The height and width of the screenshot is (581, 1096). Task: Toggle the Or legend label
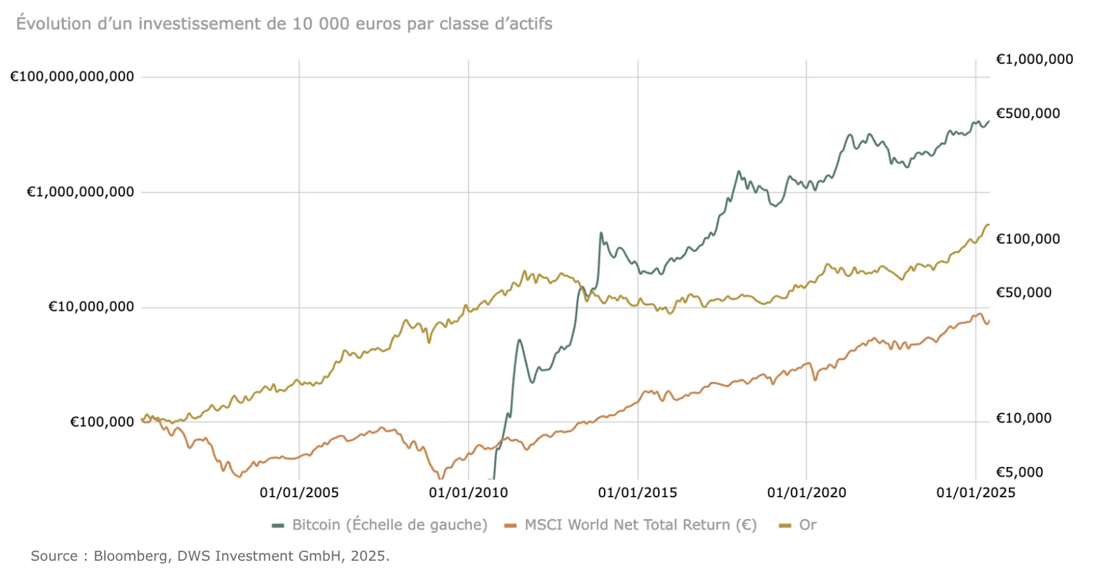click(808, 525)
